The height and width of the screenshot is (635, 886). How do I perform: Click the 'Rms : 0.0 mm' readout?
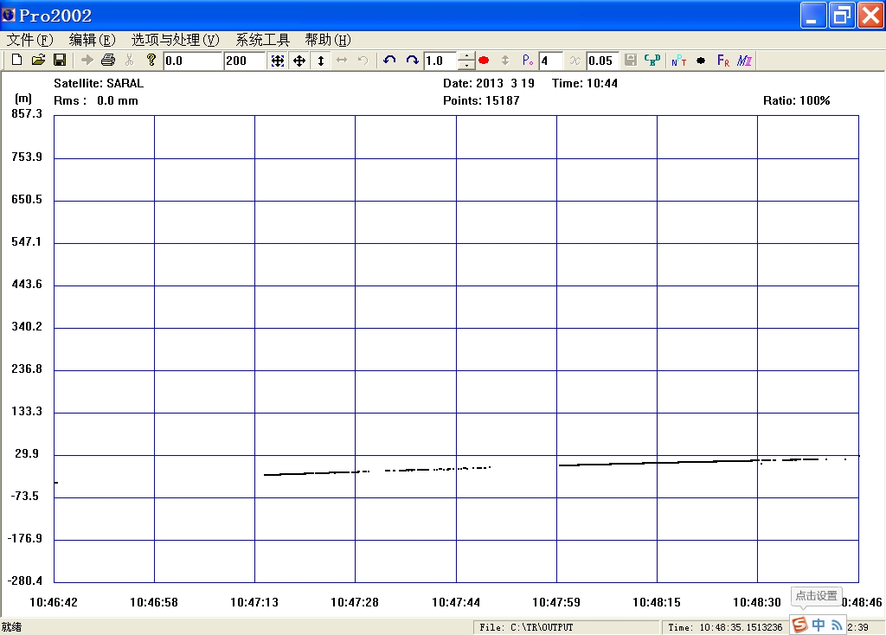(x=96, y=100)
